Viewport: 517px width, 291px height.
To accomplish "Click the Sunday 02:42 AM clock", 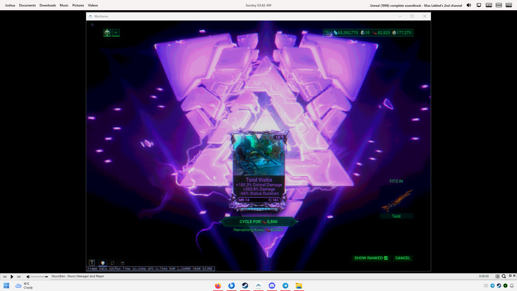I will (258, 5).
